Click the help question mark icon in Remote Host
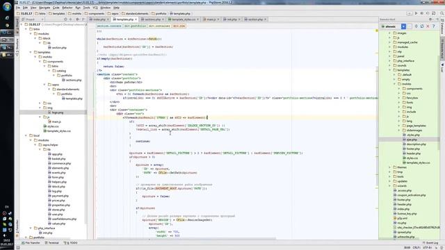 [434, 26]
